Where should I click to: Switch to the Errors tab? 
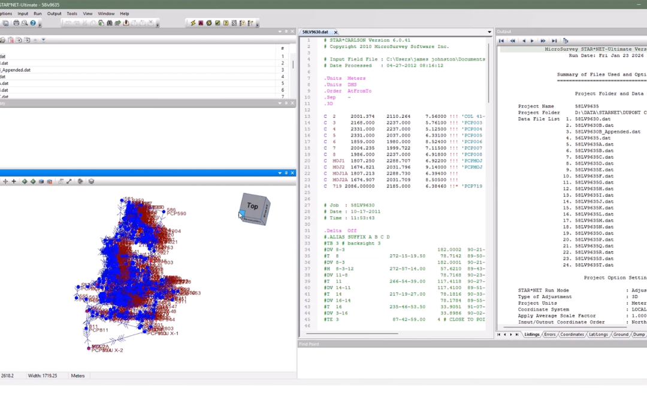click(549, 335)
